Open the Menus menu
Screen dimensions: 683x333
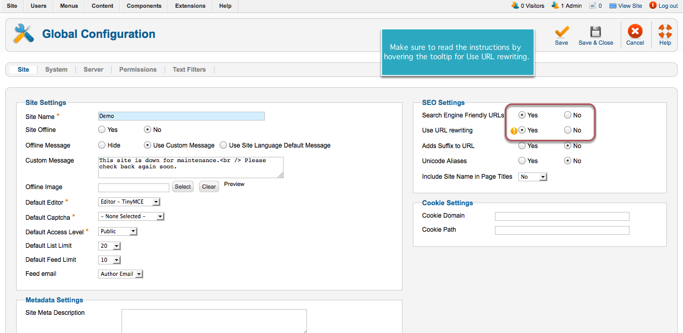(x=69, y=6)
